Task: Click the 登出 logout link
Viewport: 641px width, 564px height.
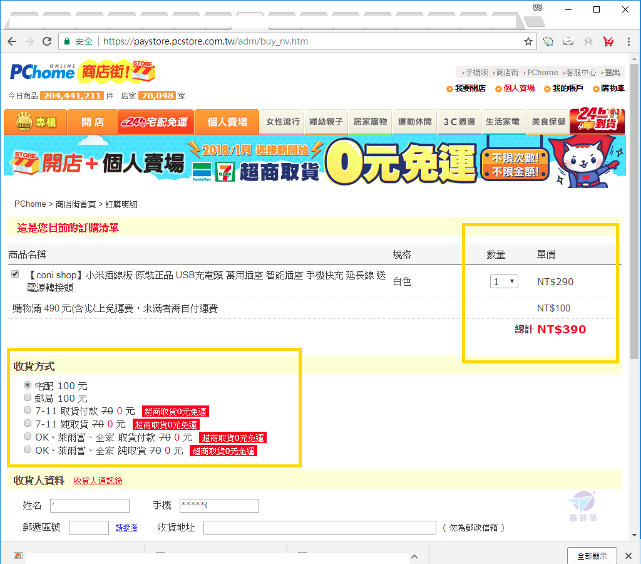Action: pos(612,73)
